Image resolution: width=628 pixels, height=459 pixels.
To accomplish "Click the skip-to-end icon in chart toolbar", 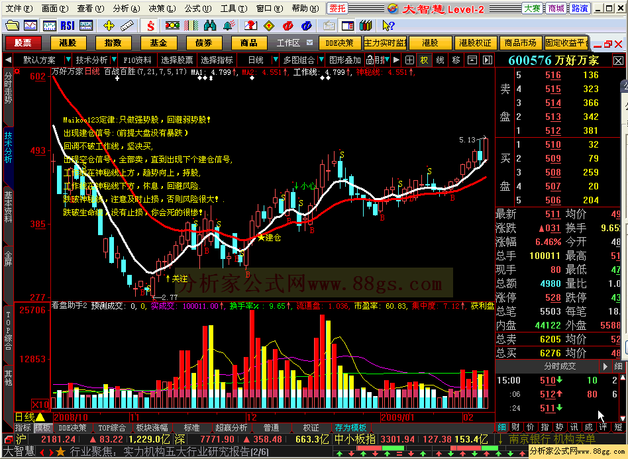I will click(488, 60).
